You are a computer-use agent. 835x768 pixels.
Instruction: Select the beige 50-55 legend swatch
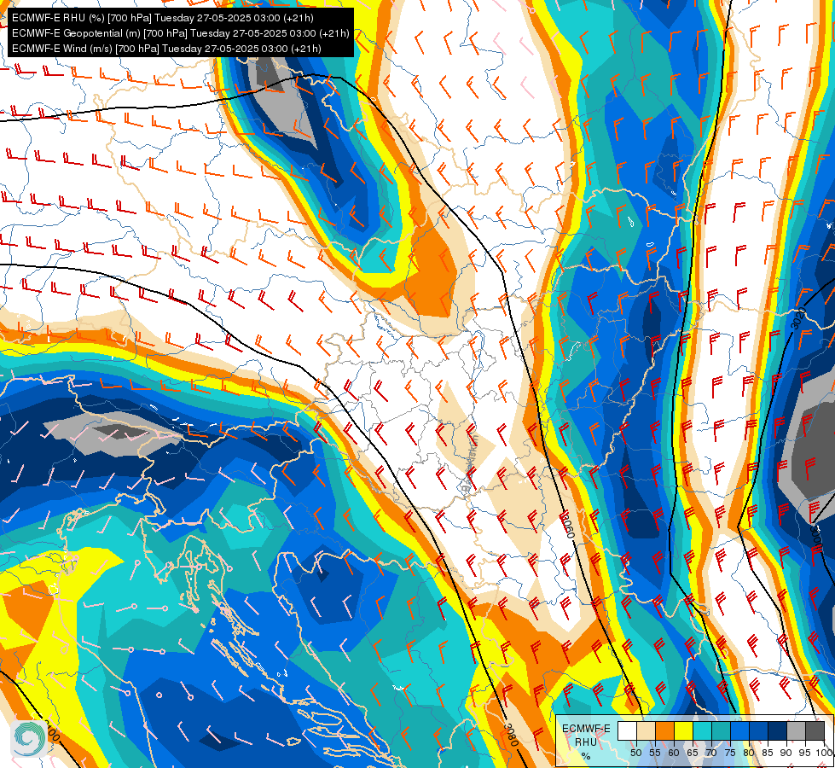click(646, 731)
